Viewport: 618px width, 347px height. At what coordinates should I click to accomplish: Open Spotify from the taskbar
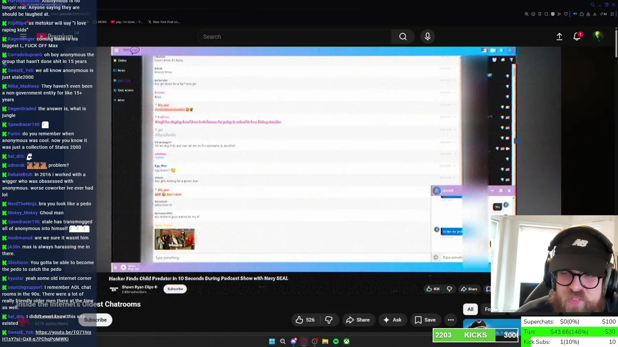click(336, 341)
